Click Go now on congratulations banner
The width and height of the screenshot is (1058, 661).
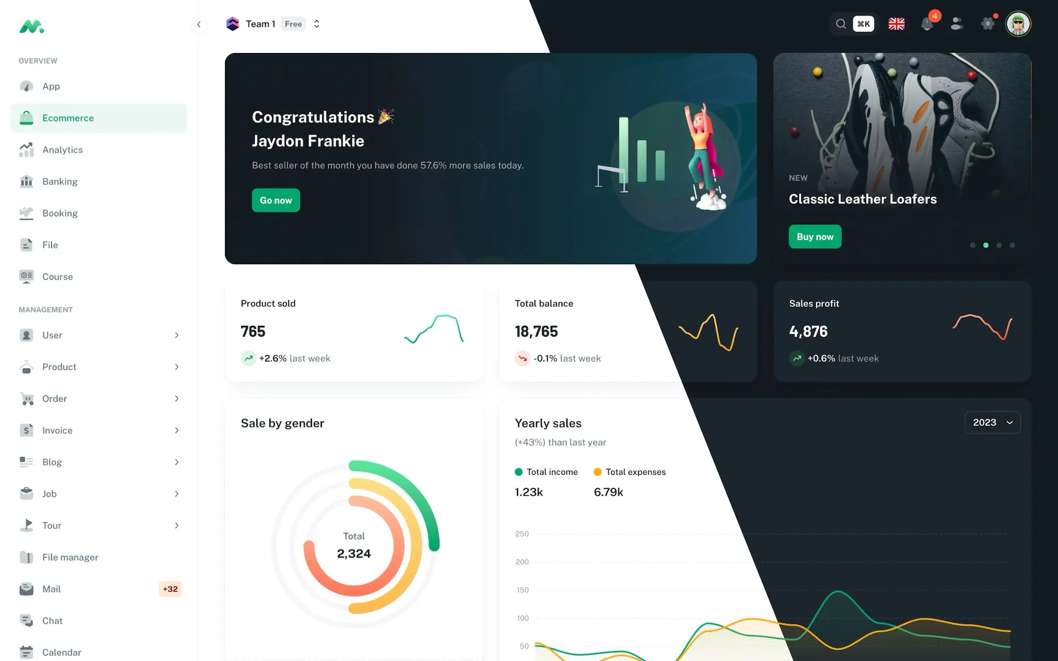(x=276, y=199)
